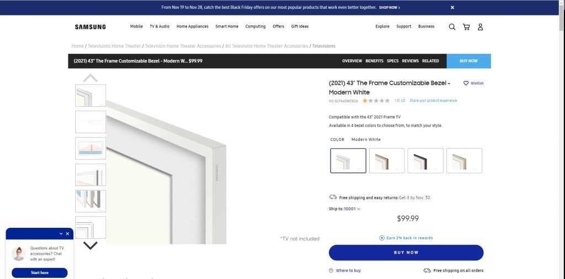Minimize the chat widget with chevron

coord(61,234)
